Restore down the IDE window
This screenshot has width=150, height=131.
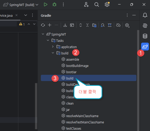(132, 4)
